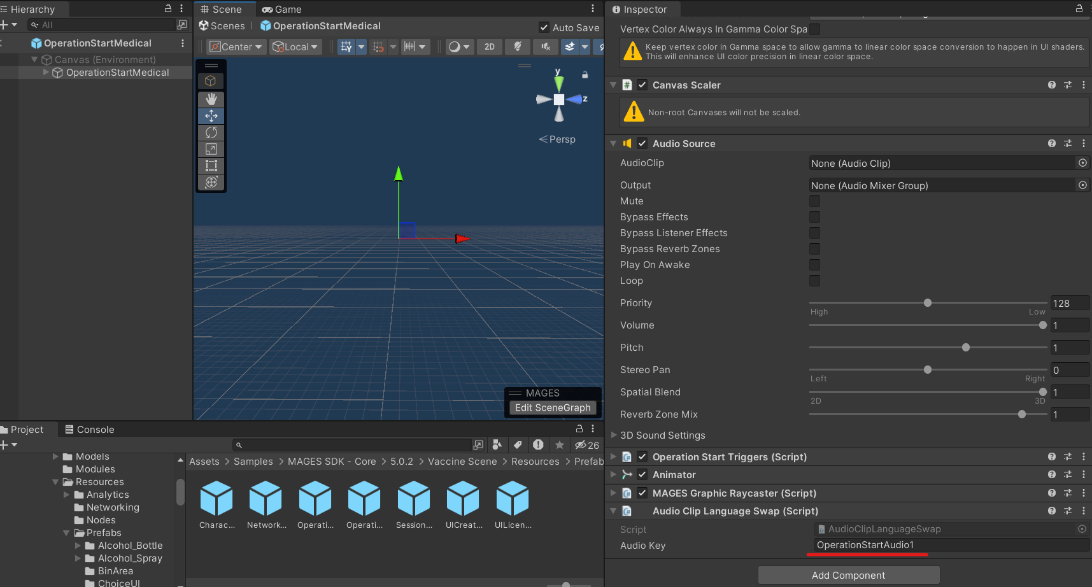1092x587 pixels.
Task: Expand Alcohol_Bottle folder in Project
Action: pyautogui.click(x=78, y=546)
